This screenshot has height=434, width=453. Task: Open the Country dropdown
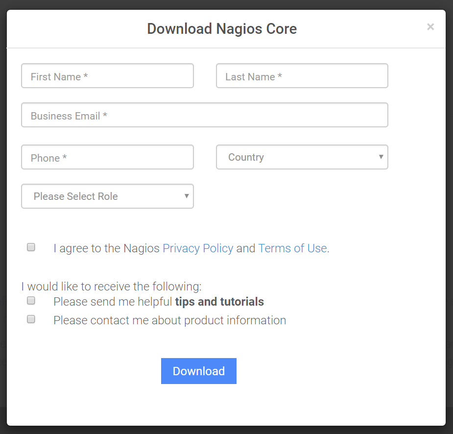click(302, 157)
